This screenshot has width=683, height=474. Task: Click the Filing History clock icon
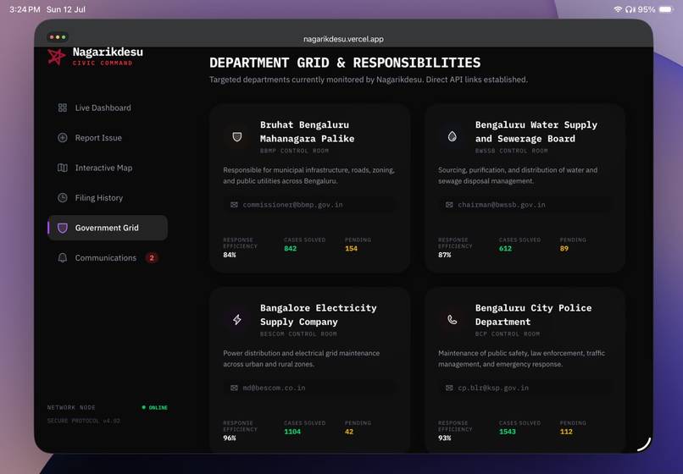[x=63, y=197]
